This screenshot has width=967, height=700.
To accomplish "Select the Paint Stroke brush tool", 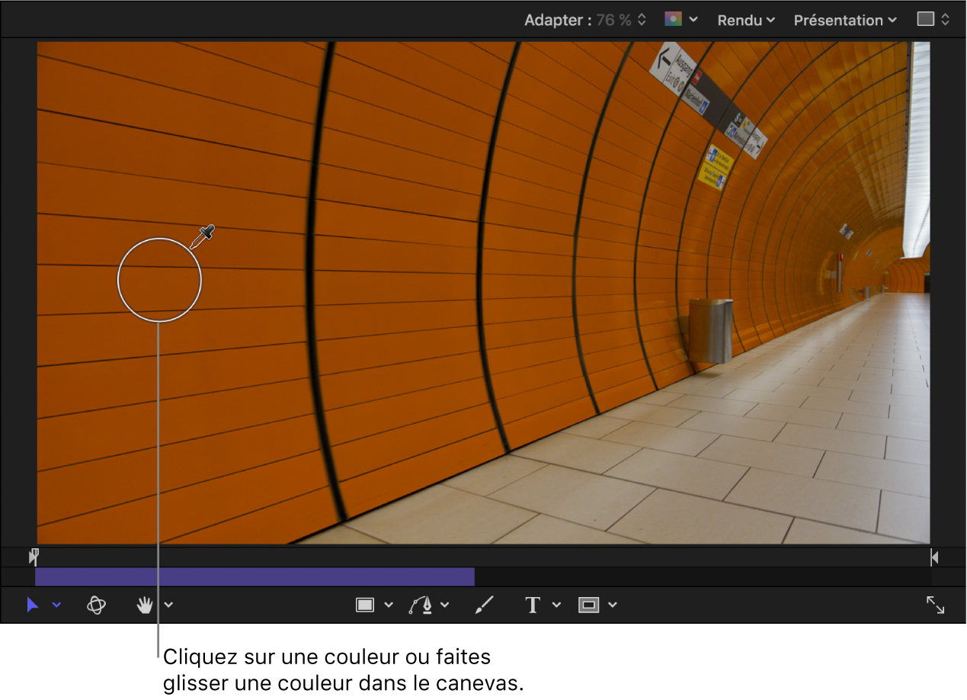I will [485, 605].
